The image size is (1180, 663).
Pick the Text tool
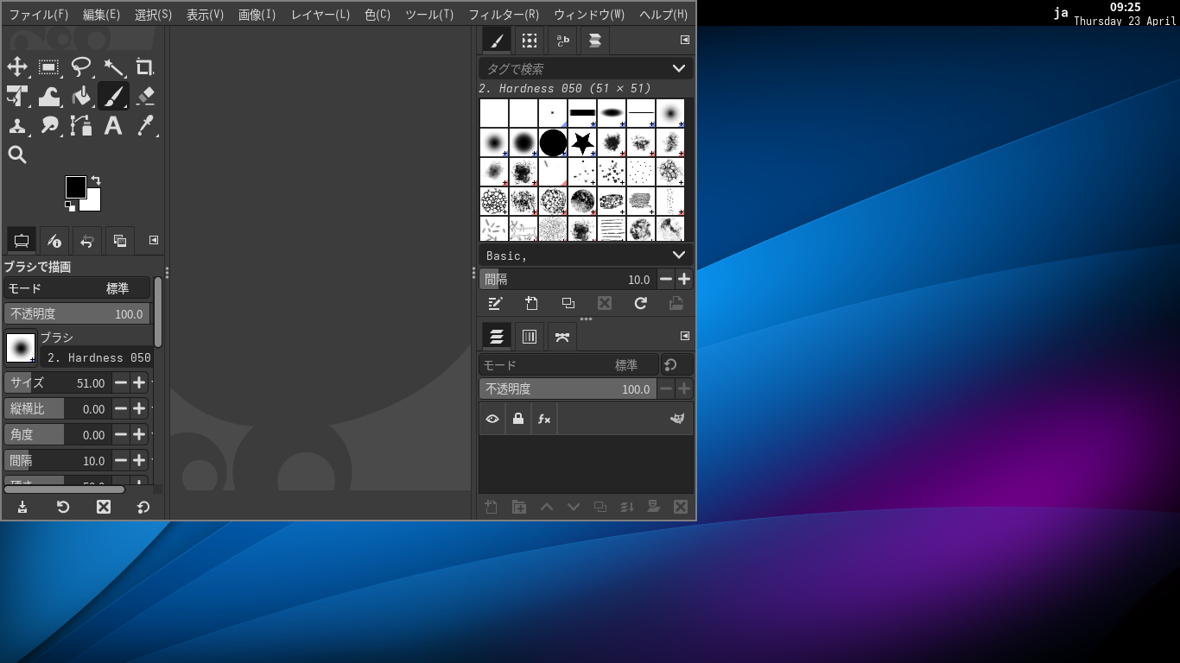(113, 126)
